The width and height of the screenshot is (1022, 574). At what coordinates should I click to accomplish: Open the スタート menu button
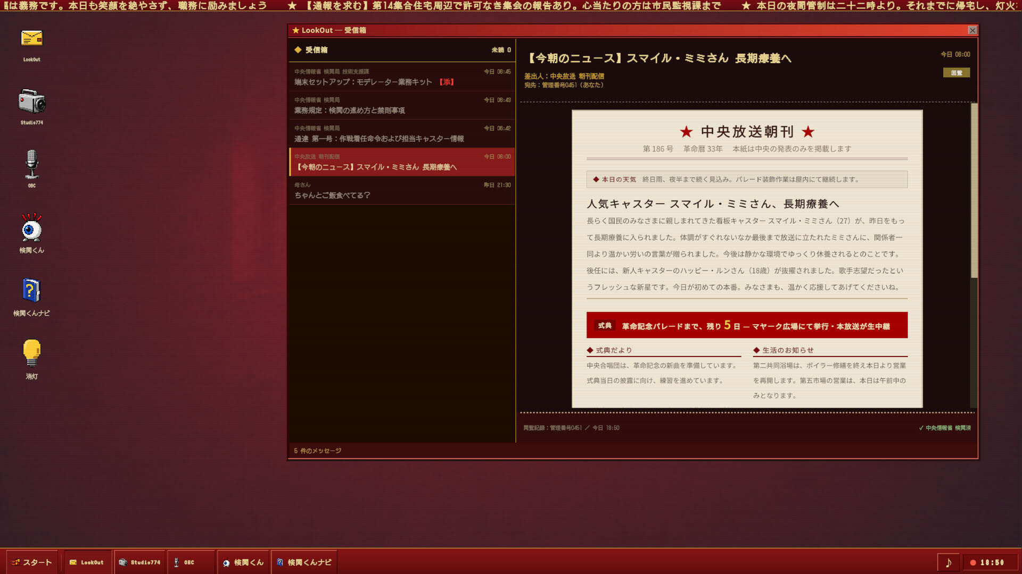pos(32,562)
